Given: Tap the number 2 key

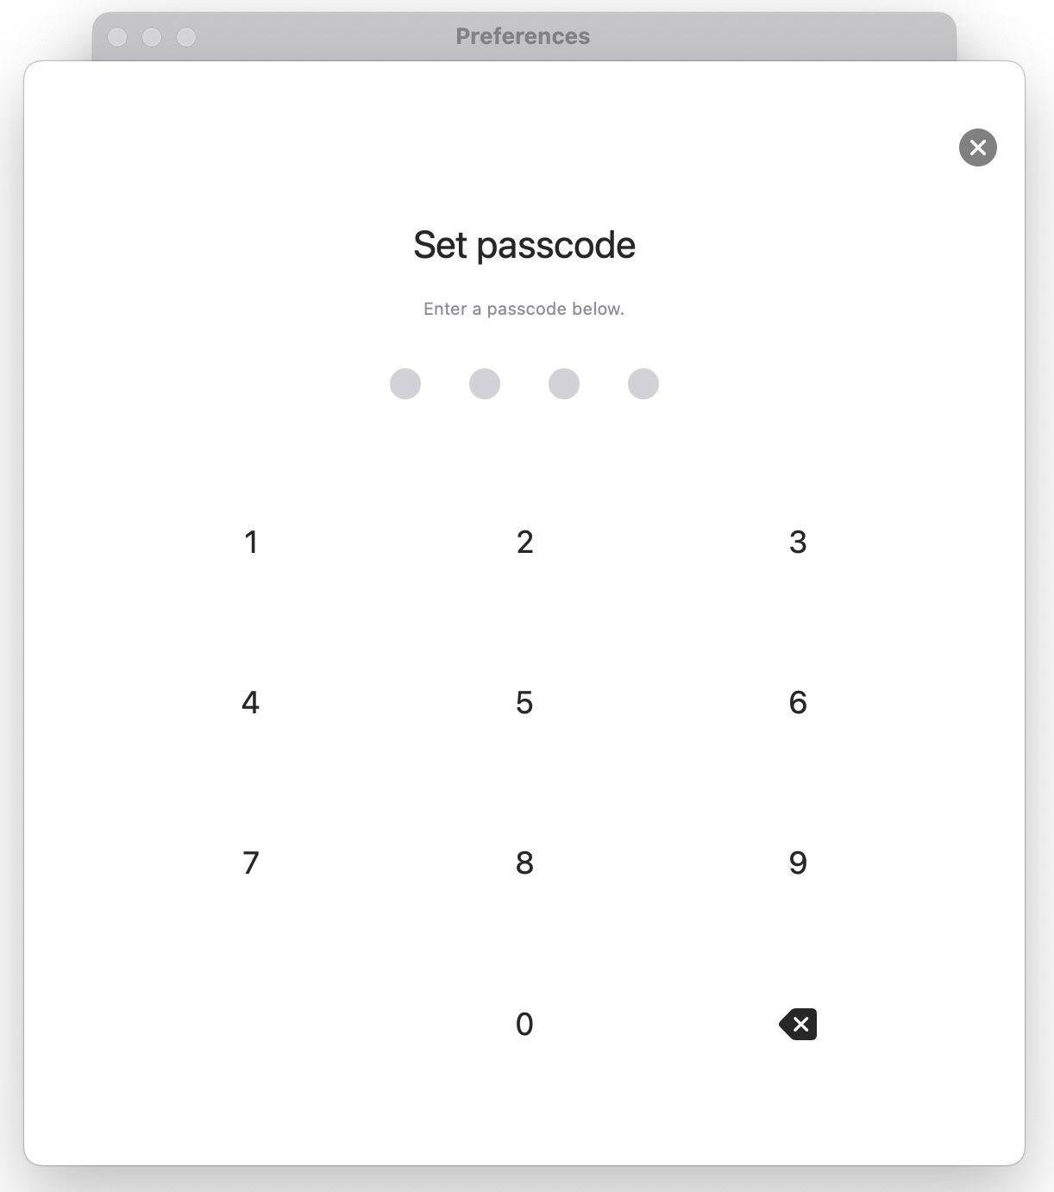Looking at the screenshot, I should [x=524, y=542].
